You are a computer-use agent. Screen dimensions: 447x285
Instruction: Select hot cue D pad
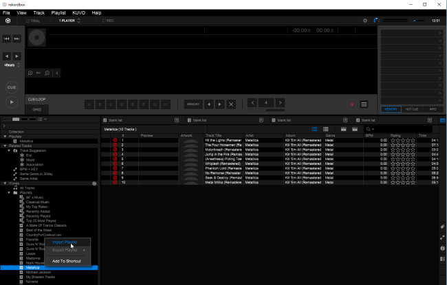pyautogui.click(x=122, y=104)
